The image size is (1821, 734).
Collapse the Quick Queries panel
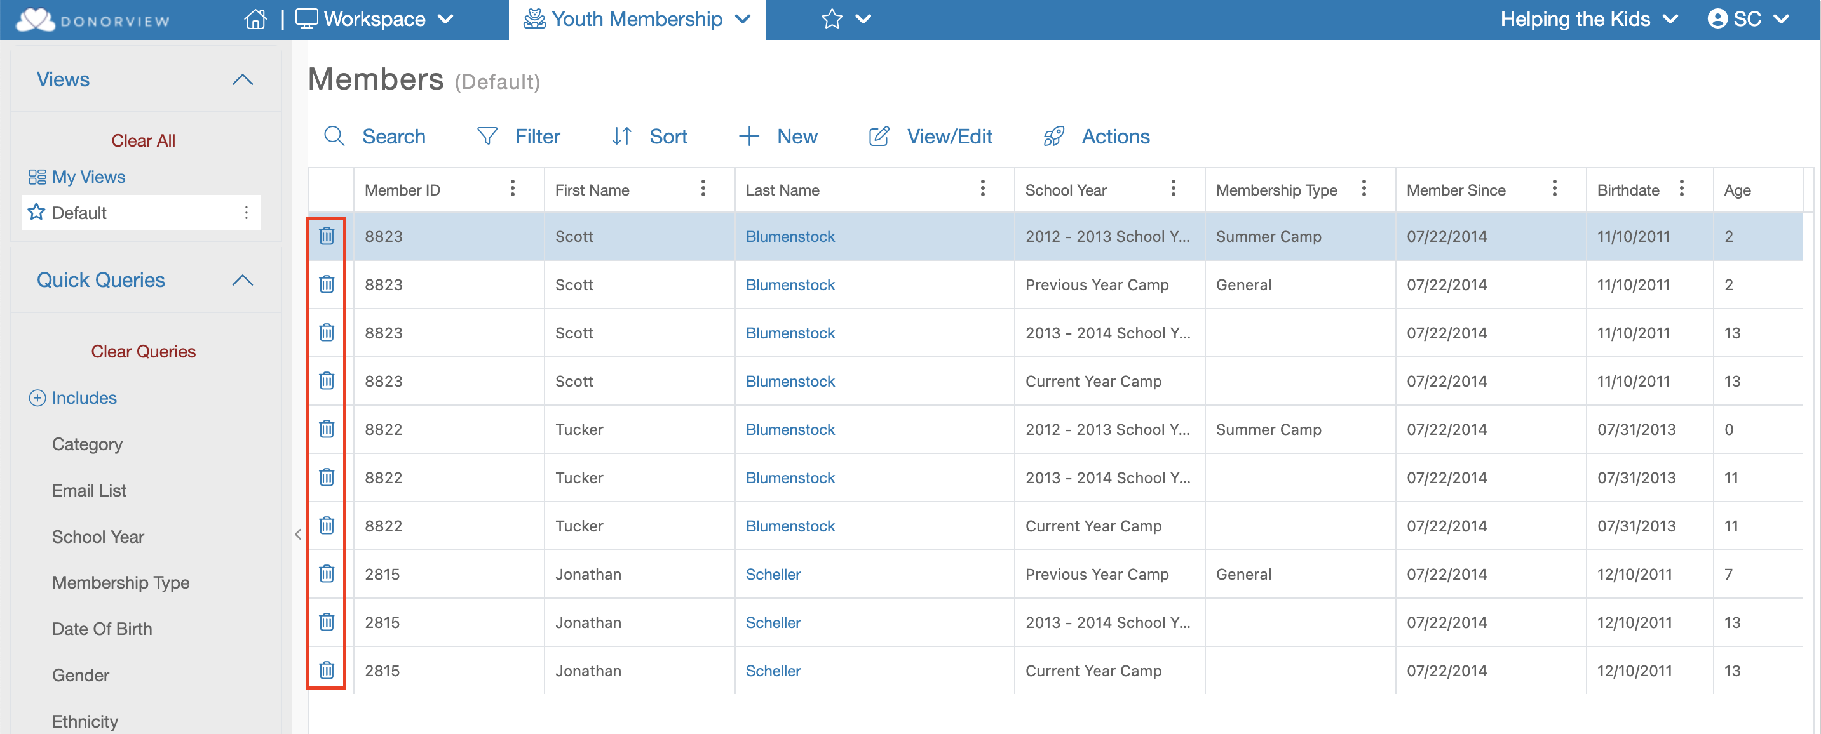(x=243, y=281)
